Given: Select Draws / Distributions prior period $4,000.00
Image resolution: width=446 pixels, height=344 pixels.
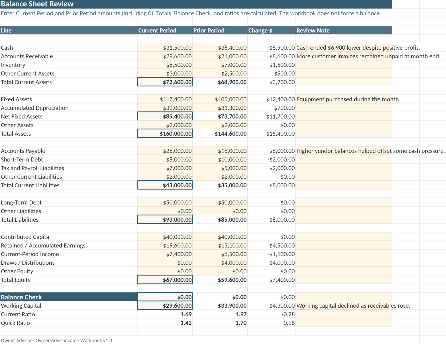Looking at the screenshot, I should [220, 262].
